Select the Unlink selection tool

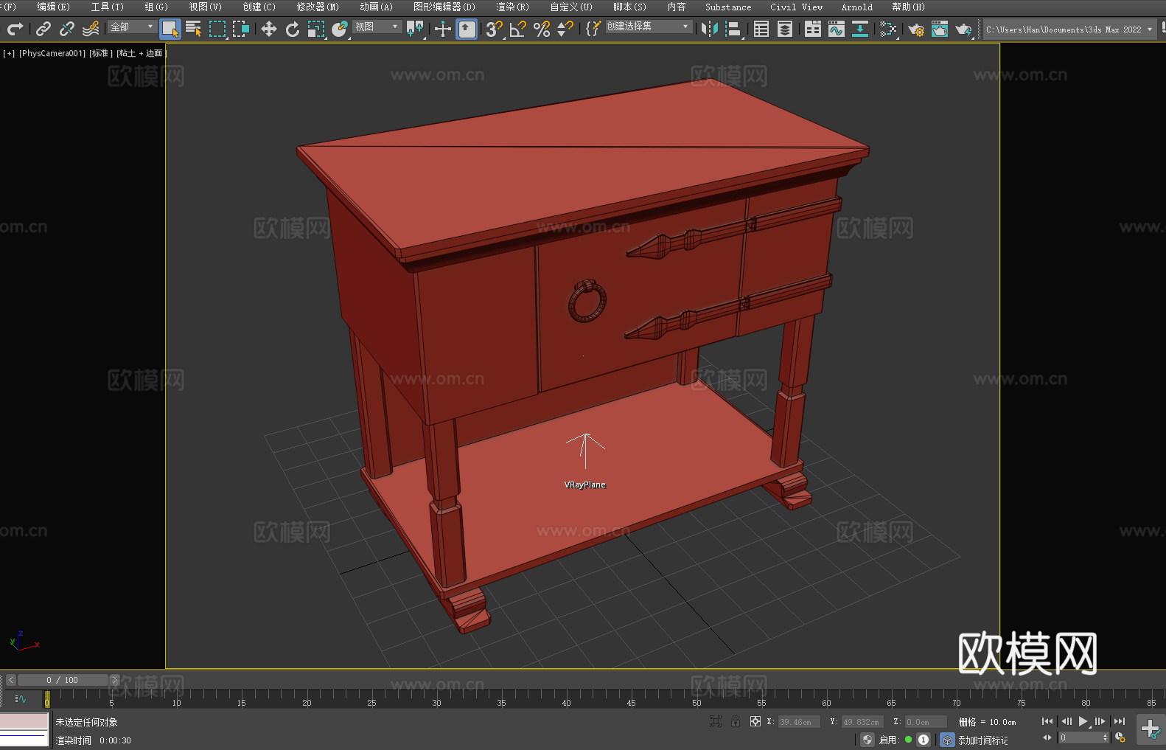click(x=67, y=29)
